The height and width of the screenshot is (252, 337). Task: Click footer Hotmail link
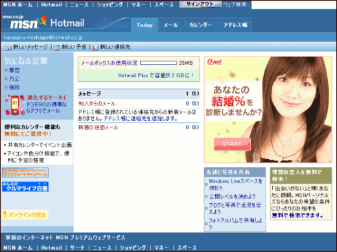[52, 247]
